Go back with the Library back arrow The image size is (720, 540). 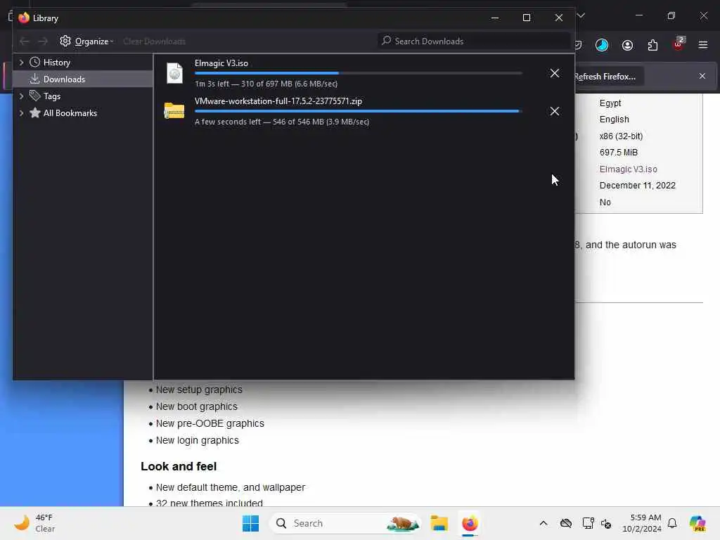25,41
